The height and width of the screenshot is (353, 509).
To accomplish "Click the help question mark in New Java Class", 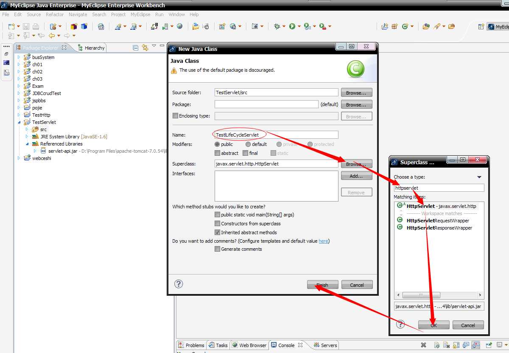I will [179, 284].
